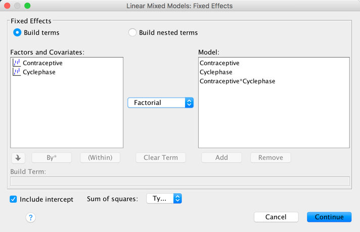Screen dimensions: 360x232
Task: Click the Cyclephase variable scale icon
Action: (17, 72)
